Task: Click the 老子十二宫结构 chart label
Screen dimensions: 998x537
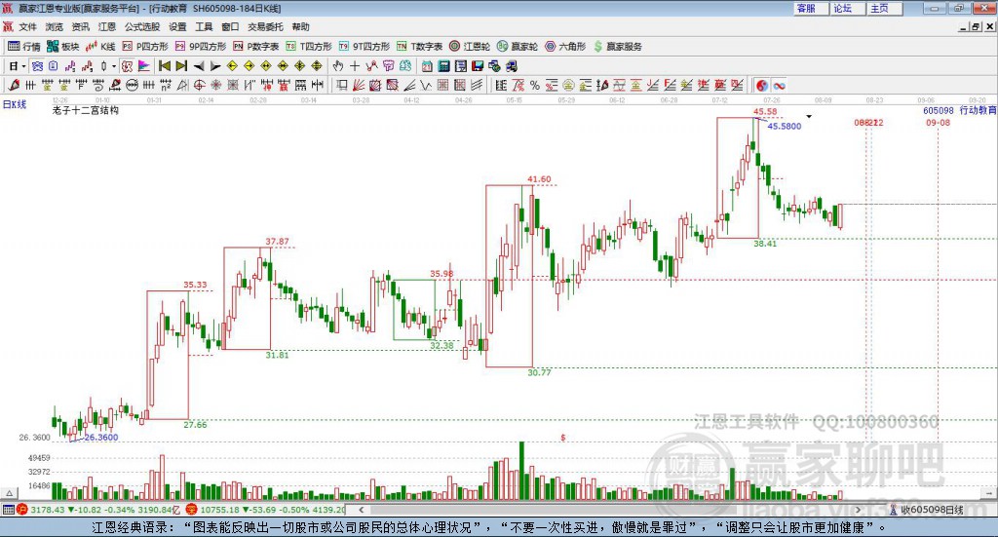Action: pyautogui.click(x=86, y=111)
